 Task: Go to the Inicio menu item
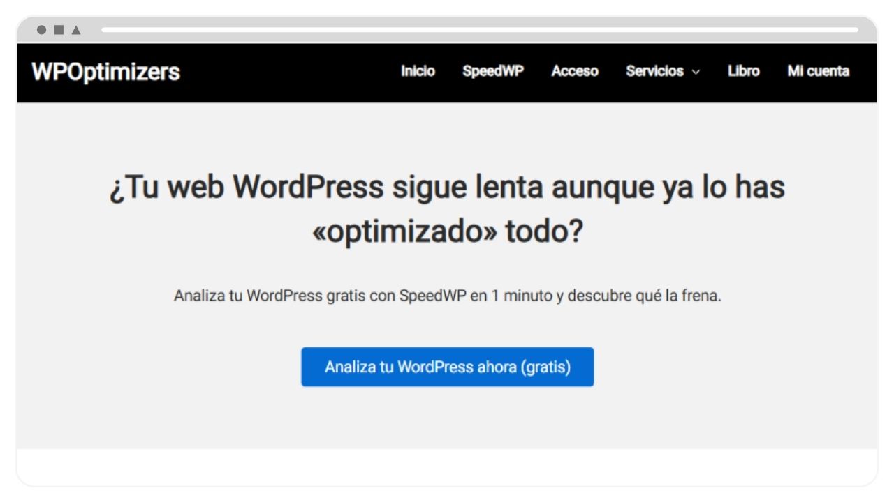pyautogui.click(x=418, y=71)
